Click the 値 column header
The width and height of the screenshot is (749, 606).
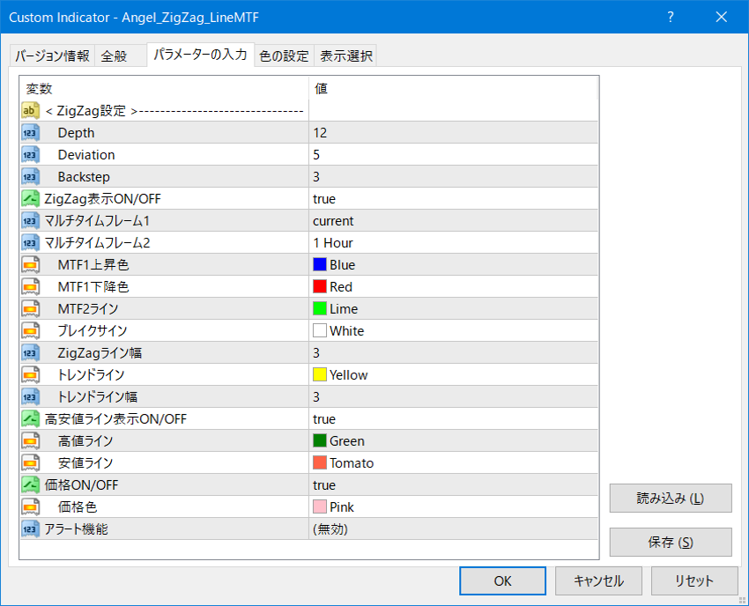(453, 88)
